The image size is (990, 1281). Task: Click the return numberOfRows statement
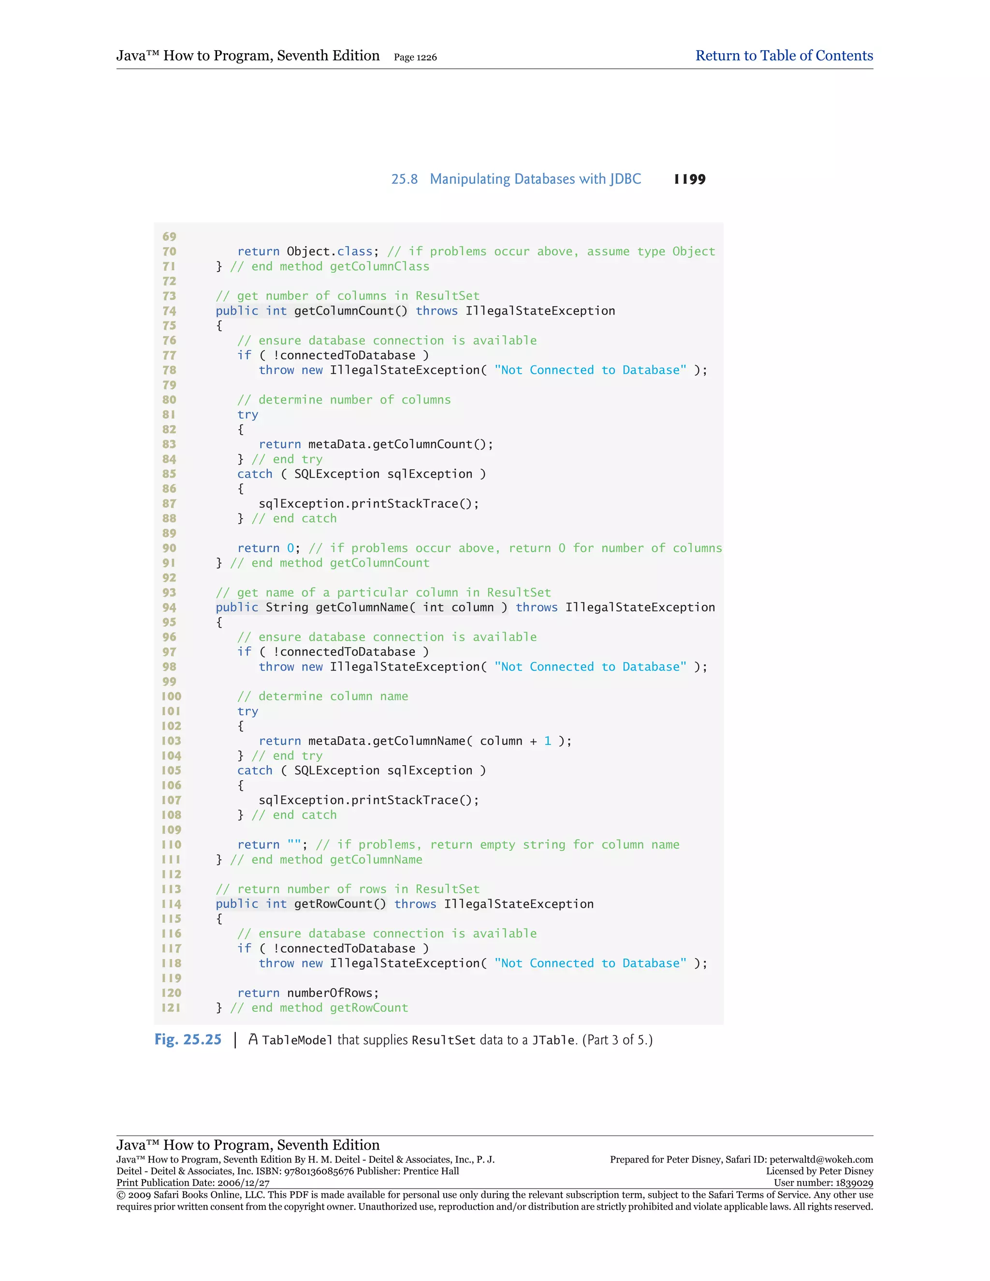pyautogui.click(x=308, y=993)
